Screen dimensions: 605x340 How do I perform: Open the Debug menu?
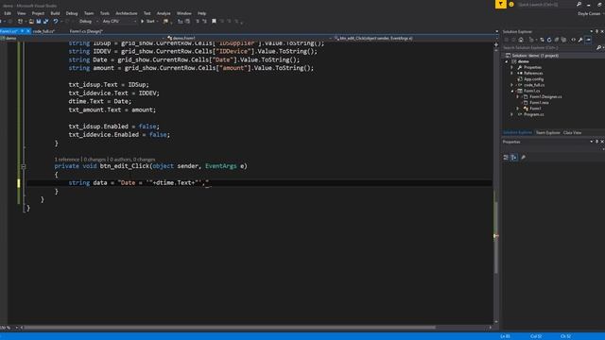click(72, 13)
